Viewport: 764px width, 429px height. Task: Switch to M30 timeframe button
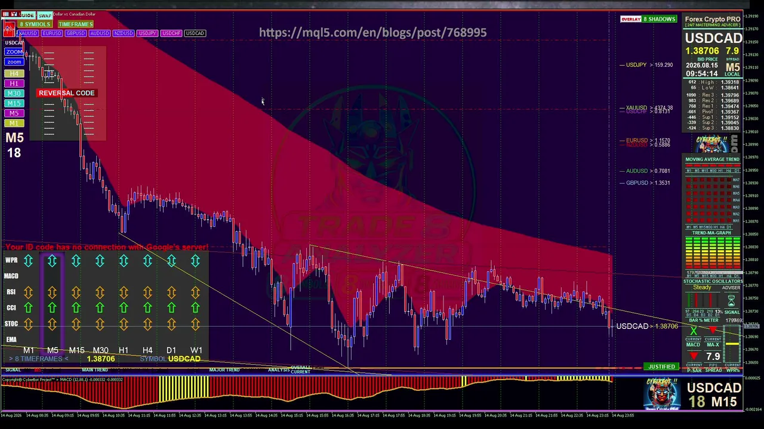pos(14,94)
